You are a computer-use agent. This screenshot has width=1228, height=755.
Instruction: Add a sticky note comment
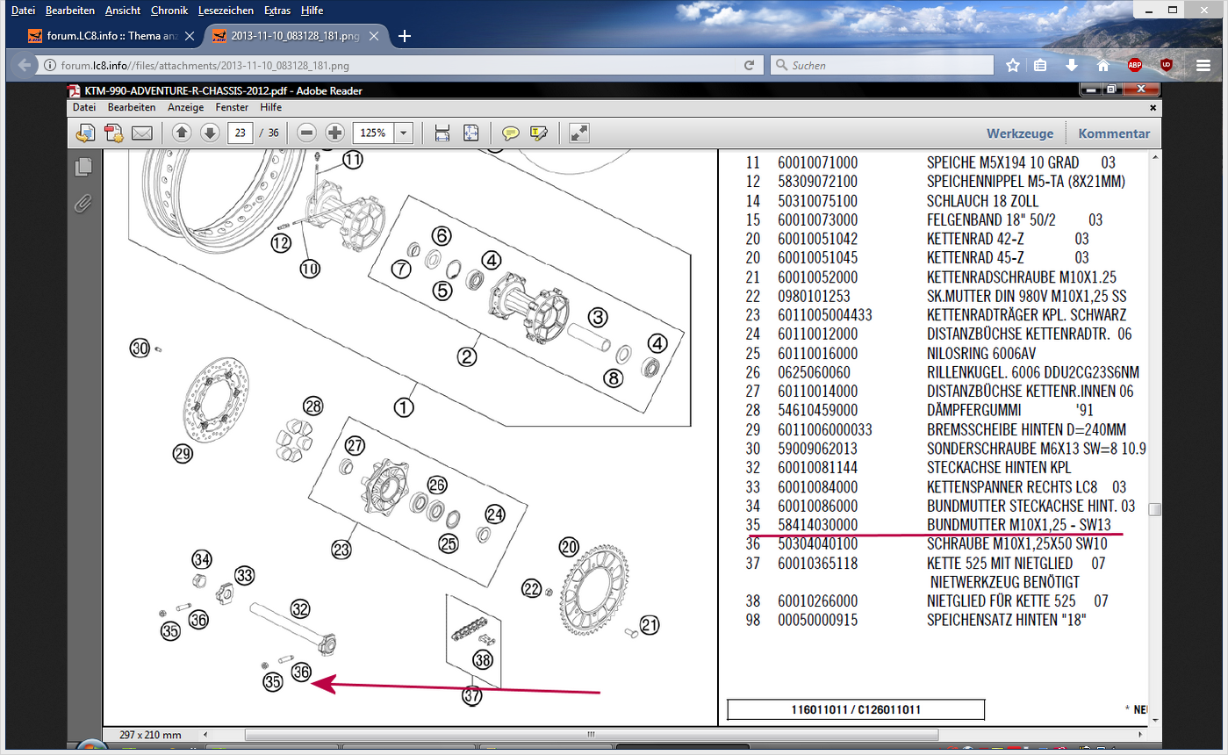(510, 133)
